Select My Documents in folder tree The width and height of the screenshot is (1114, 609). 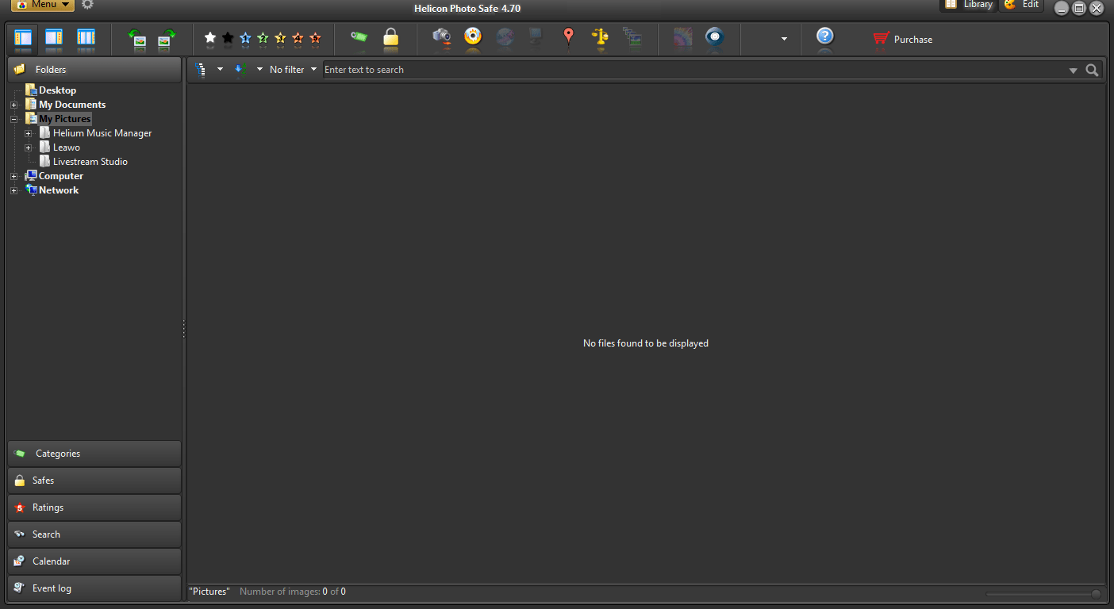point(72,105)
